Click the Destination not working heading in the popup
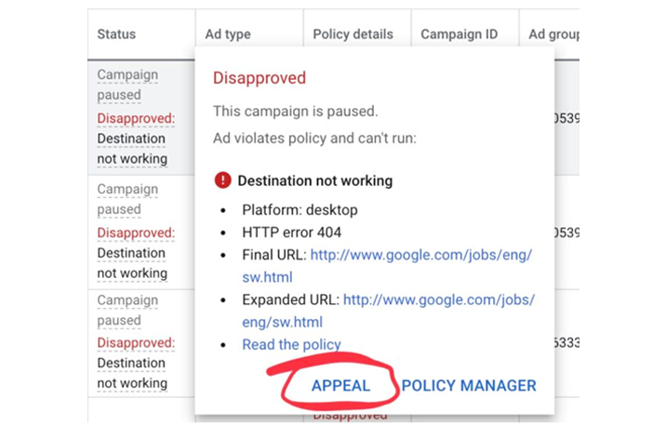666x425 pixels. click(314, 180)
